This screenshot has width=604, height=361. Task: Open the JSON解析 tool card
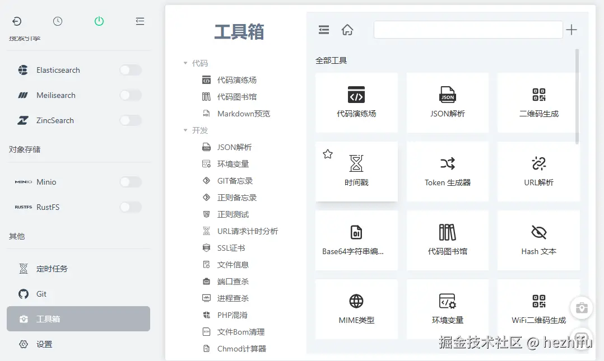point(447,103)
